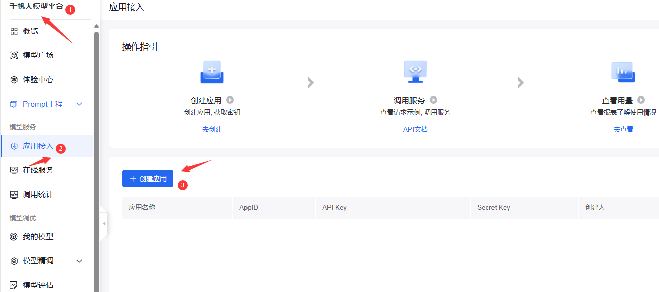
Task: Expand the Prompt工程 submenu chevron
Action: (79, 104)
